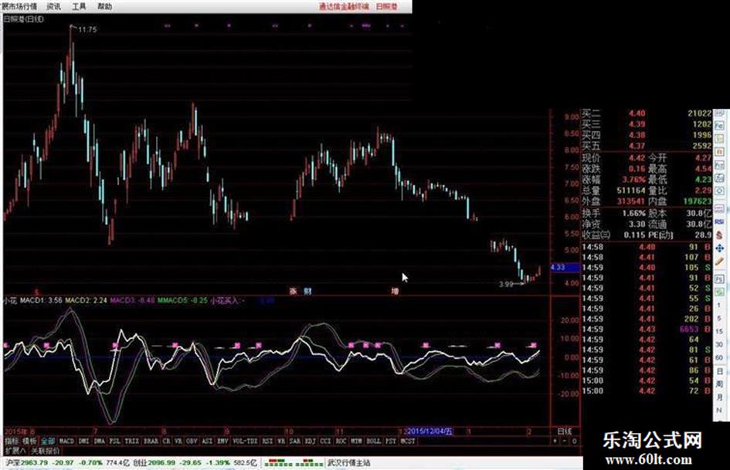Click the sidebar icon just above RSI
Viewport: 730px width, 470px height.
(x=720, y=208)
